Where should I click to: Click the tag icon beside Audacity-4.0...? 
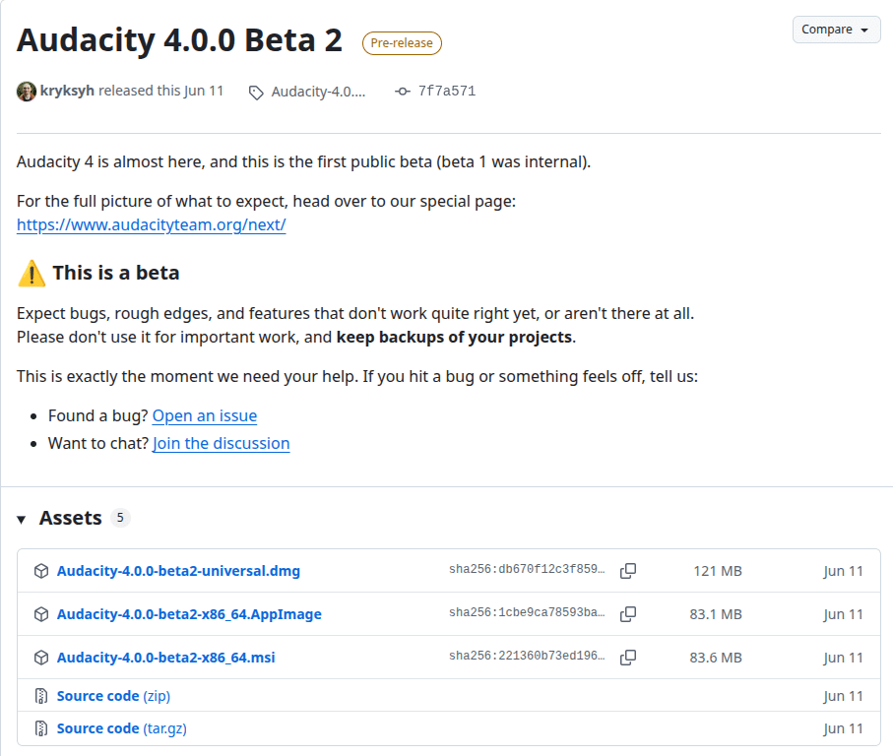tap(256, 93)
